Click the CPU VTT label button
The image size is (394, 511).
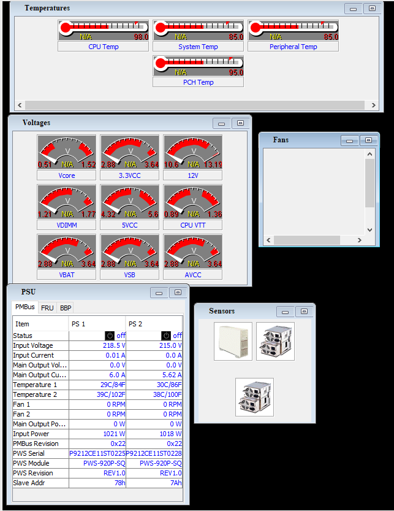pyautogui.click(x=193, y=225)
